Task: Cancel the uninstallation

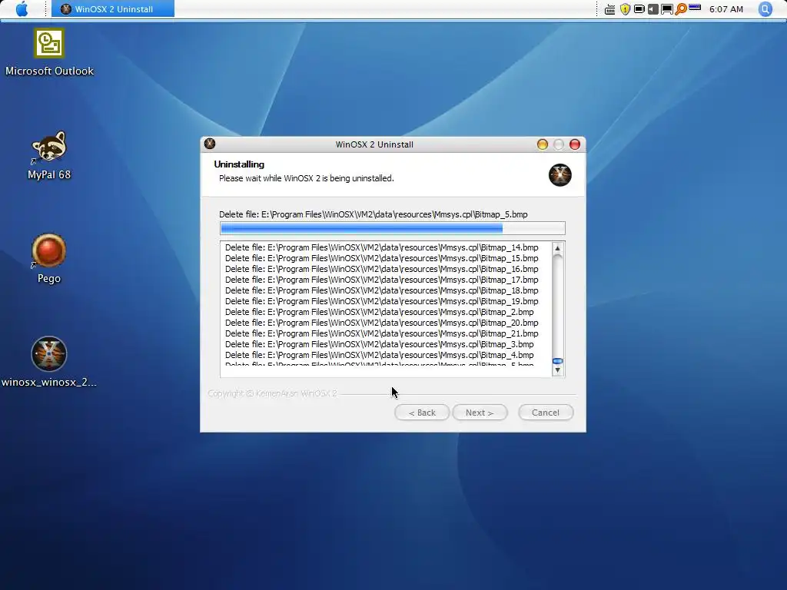Action: [x=546, y=413]
